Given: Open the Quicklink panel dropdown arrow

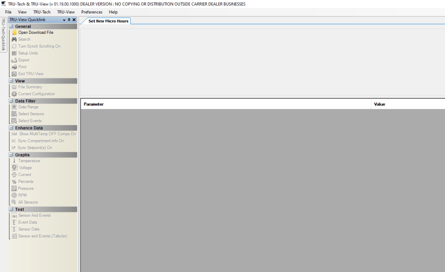Looking at the screenshot, I should tap(64, 20).
